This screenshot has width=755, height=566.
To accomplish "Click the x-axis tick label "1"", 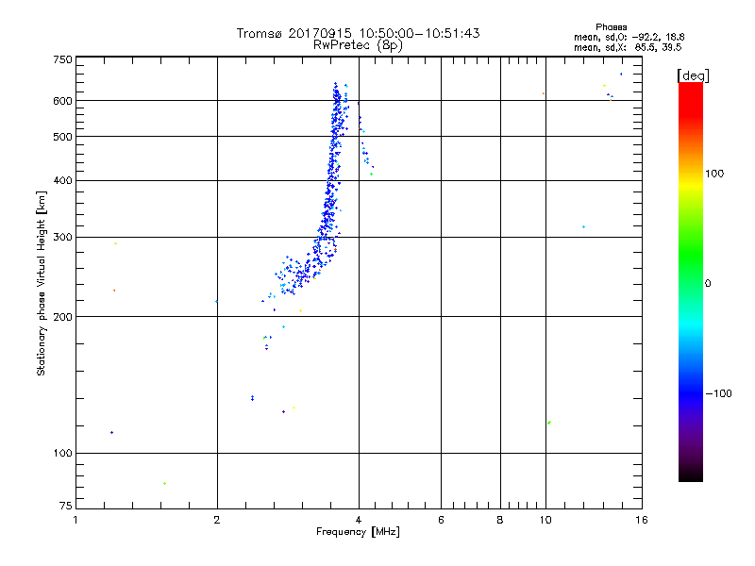I will coord(75,521).
